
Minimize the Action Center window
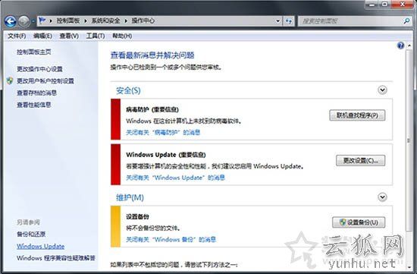372,5
